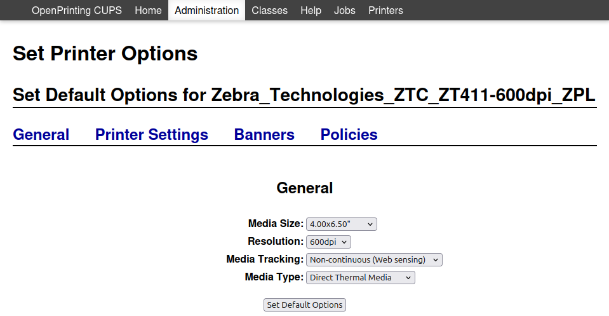
Task: Jump to the General options section link
Action: [x=41, y=135]
